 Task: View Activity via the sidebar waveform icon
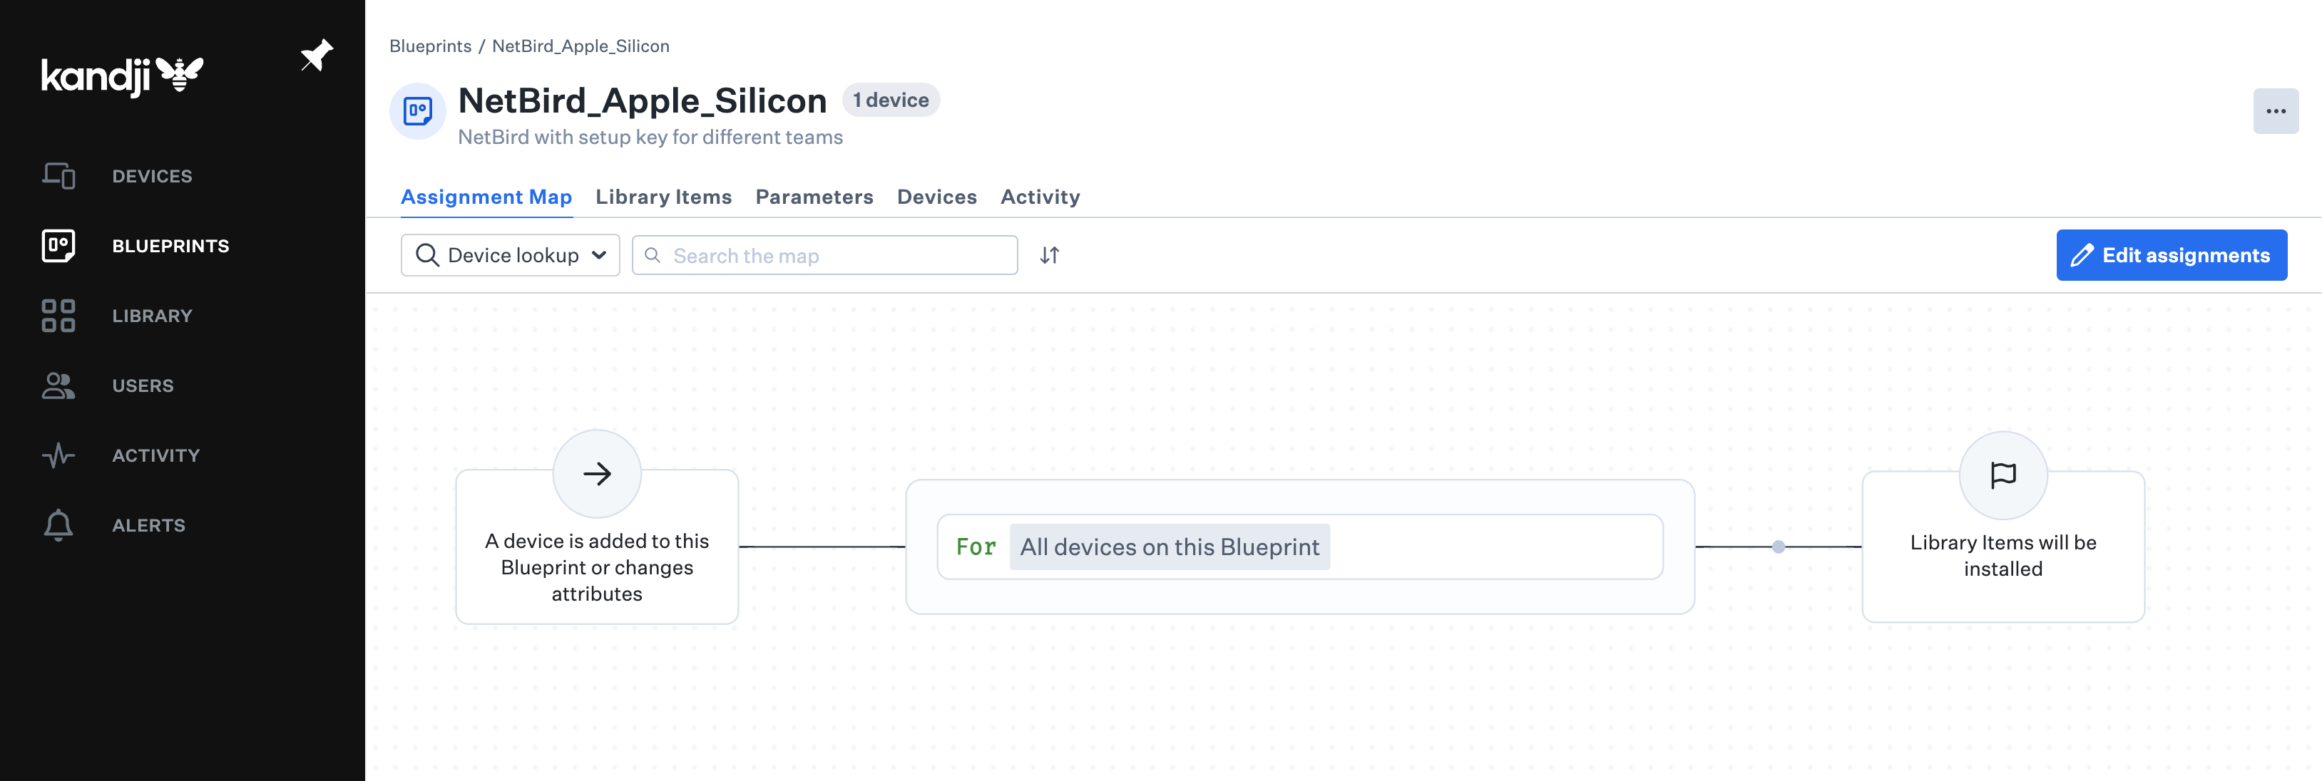click(58, 455)
